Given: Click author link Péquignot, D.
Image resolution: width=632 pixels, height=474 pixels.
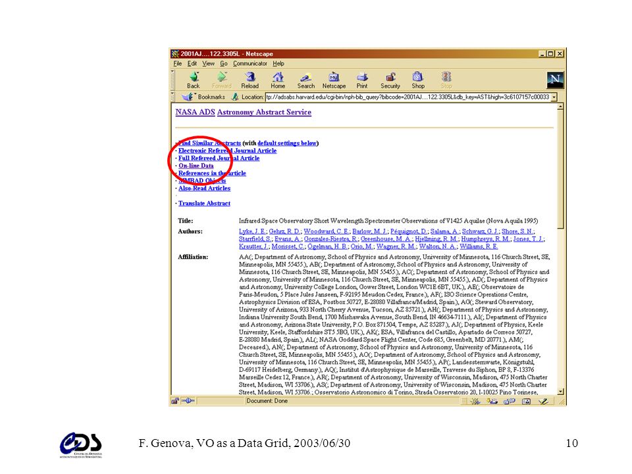Looking at the screenshot, I should pyautogui.click(x=409, y=231).
